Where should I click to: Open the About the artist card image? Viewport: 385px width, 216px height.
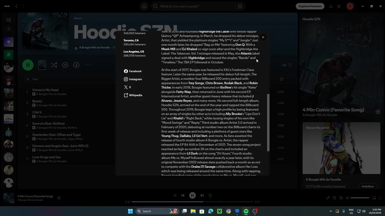[341, 148]
